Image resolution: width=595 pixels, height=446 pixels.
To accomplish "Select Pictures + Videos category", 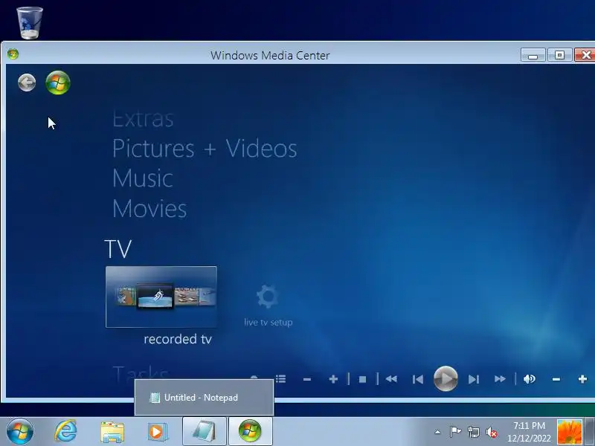I will click(205, 148).
